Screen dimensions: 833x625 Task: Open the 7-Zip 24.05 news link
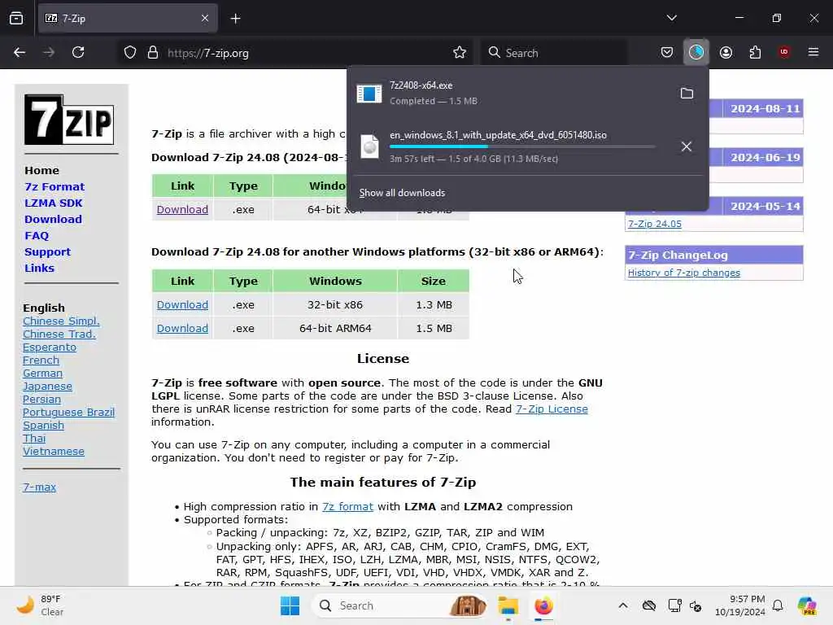(x=655, y=224)
